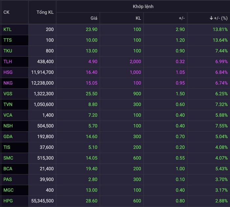Open the TLH stock symbol
Screen dimensions: 230x207
[8, 62]
